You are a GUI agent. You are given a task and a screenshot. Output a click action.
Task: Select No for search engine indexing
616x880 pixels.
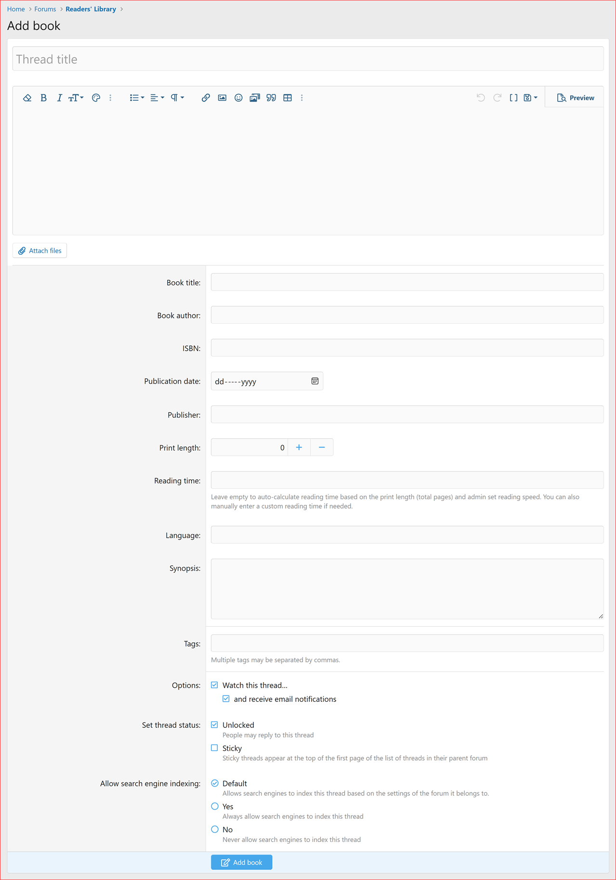[215, 829]
